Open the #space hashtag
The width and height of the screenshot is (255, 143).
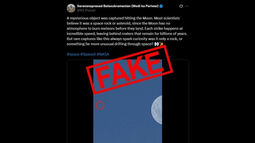point(73,54)
